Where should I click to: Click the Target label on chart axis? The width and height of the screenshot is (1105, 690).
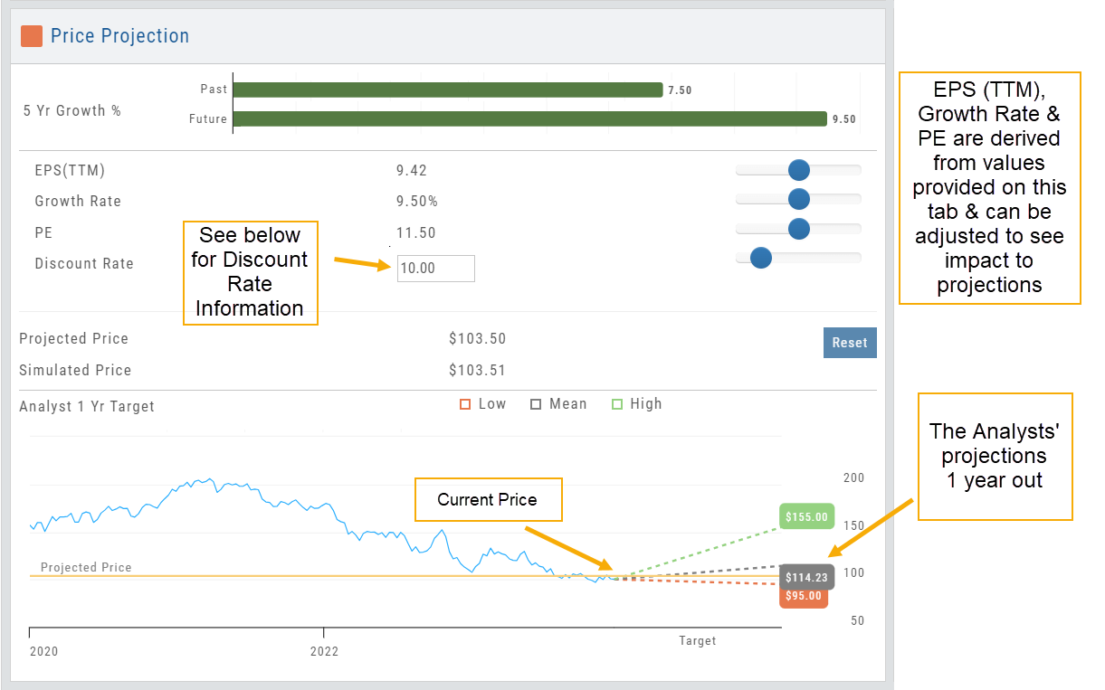697,641
